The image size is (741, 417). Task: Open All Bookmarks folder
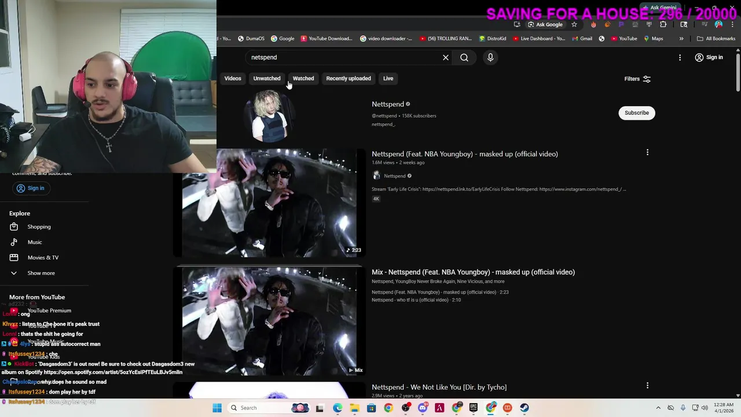pos(716,39)
